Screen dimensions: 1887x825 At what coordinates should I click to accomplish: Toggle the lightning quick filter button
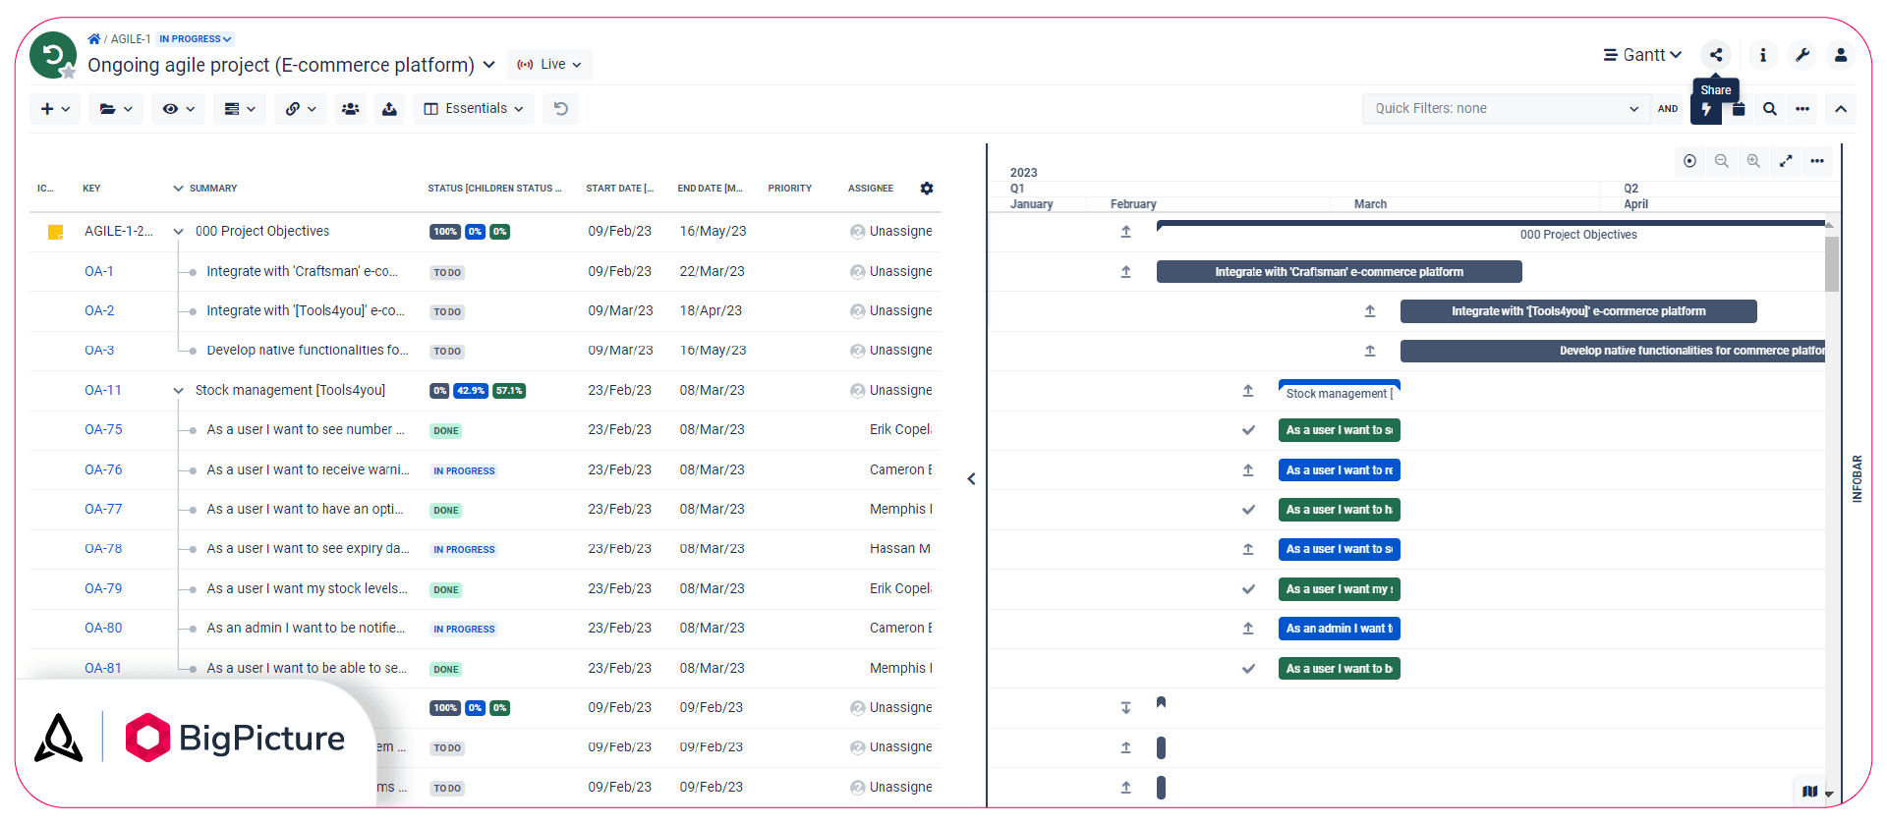coord(1706,109)
